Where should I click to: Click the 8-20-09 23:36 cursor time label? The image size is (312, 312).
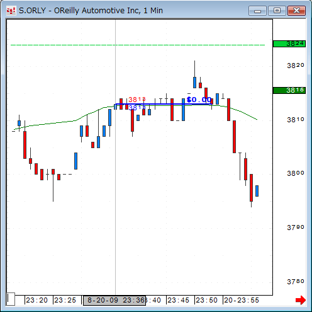tap(114, 300)
